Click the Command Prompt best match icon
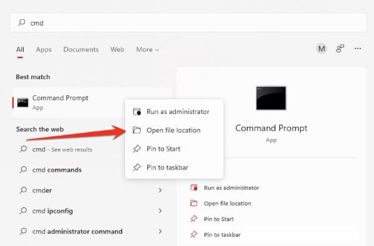 [22, 103]
